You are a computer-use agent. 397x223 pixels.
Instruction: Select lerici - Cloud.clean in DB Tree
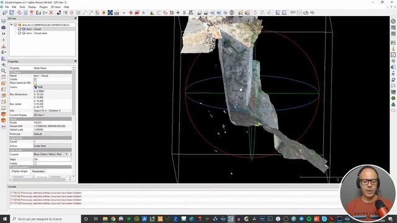coord(37,33)
